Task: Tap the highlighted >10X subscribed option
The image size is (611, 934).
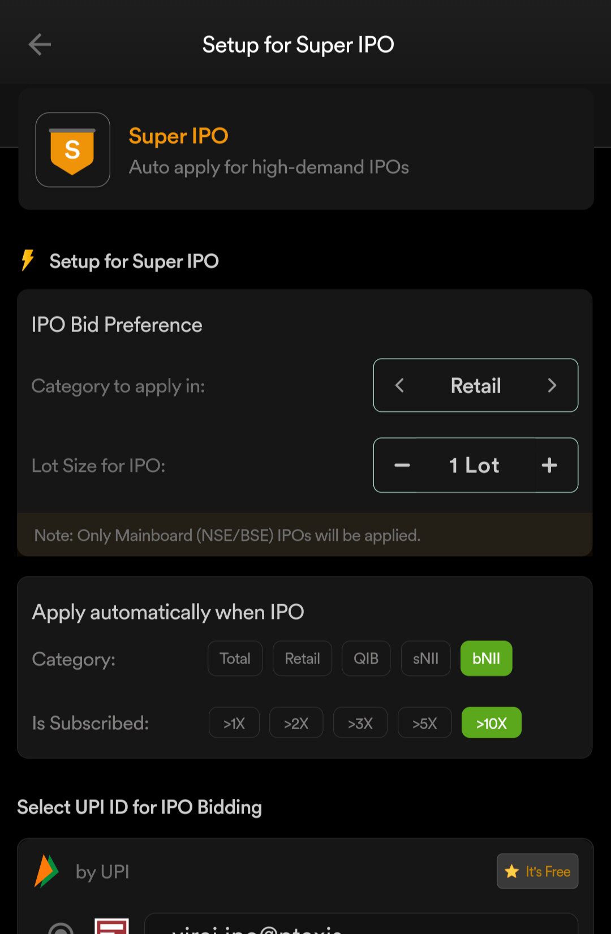Action: [491, 723]
